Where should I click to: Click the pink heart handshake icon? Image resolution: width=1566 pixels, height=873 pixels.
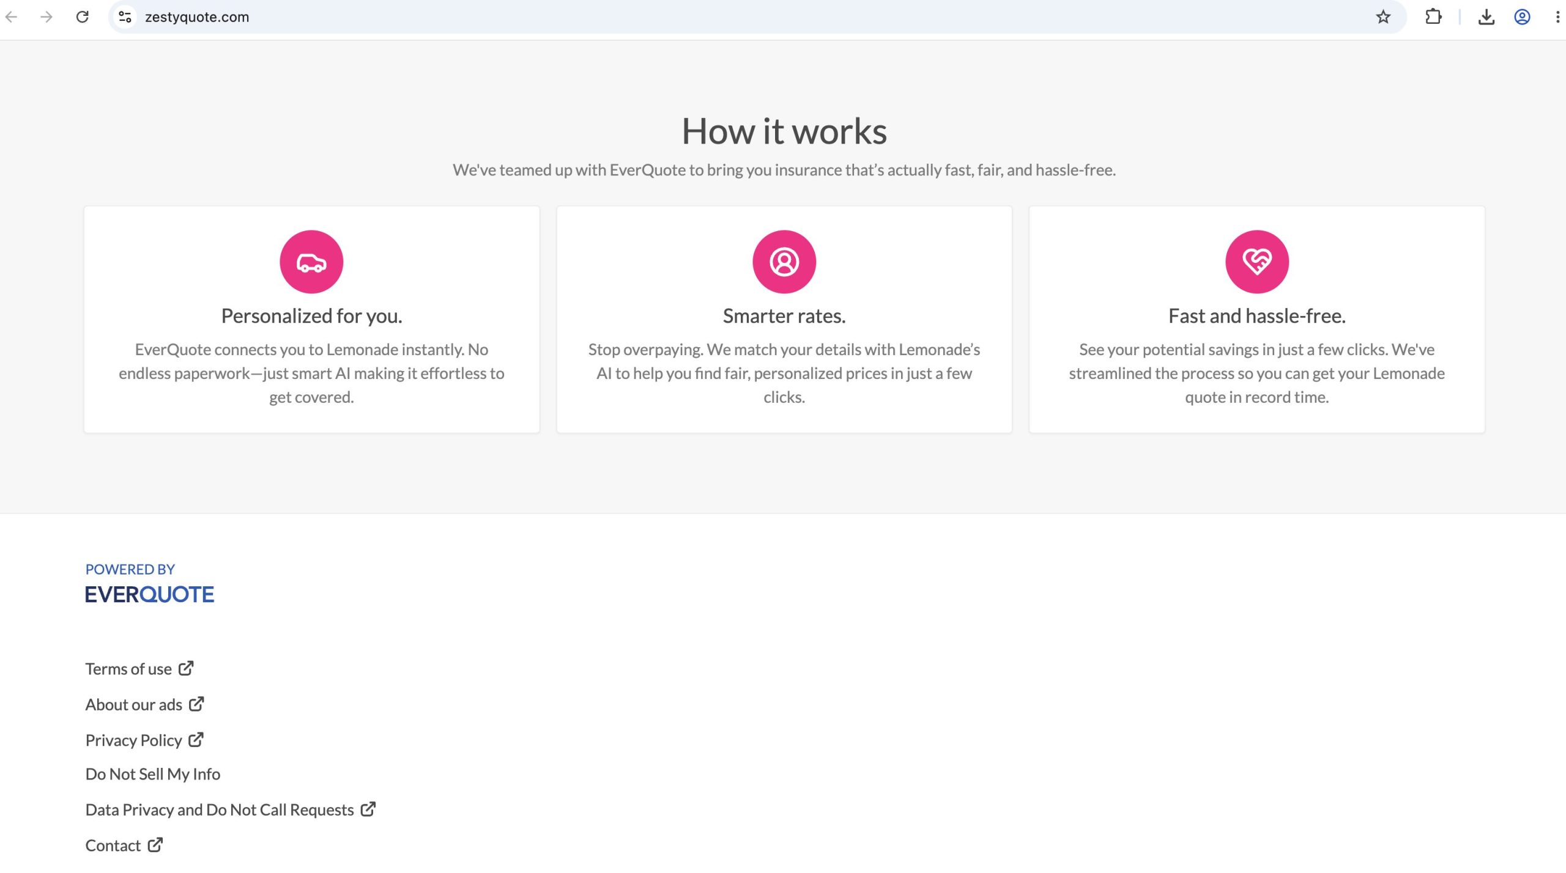pyautogui.click(x=1257, y=262)
